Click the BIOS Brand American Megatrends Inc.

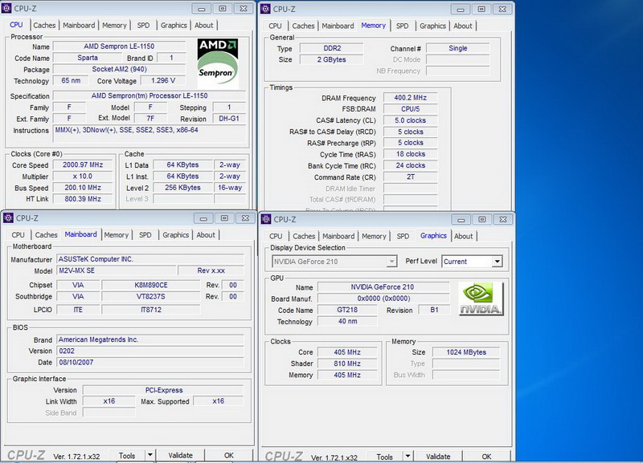pos(150,339)
